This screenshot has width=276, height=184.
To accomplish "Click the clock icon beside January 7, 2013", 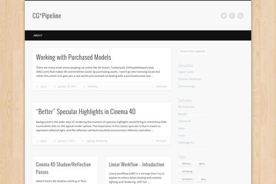I will coord(55,141).
